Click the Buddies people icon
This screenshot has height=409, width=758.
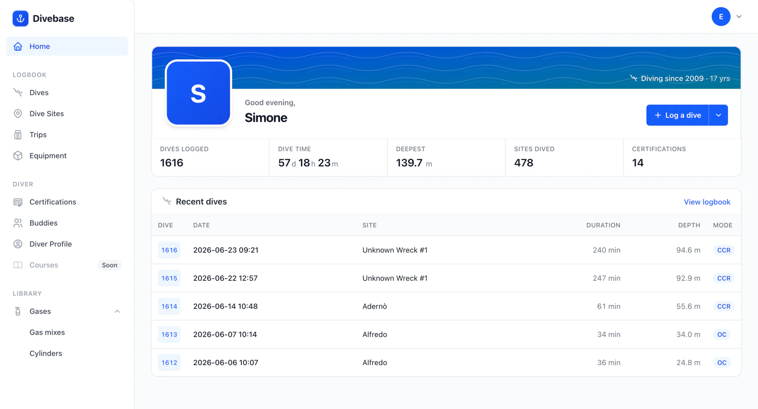pos(18,223)
